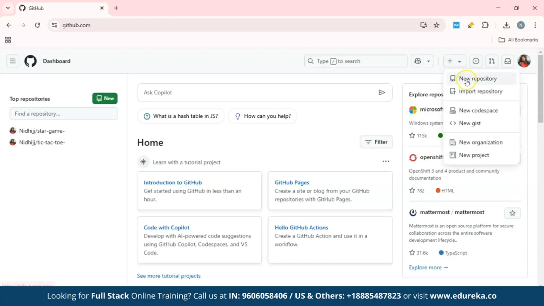Open the user profile avatar menu
The image size is (544, 306).
(524, 61)
